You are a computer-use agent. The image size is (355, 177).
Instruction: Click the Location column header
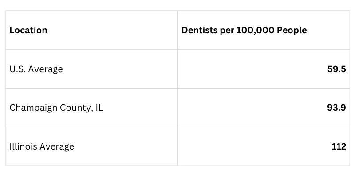tap(28, 30)
